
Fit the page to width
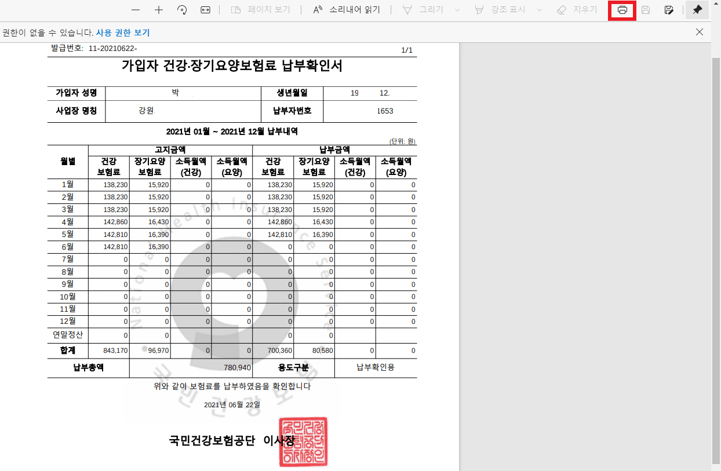(205, 10)
